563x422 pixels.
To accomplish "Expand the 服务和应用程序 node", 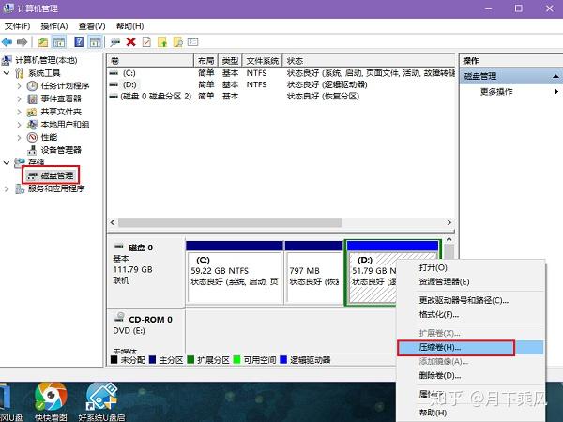I will pos(7,188).
